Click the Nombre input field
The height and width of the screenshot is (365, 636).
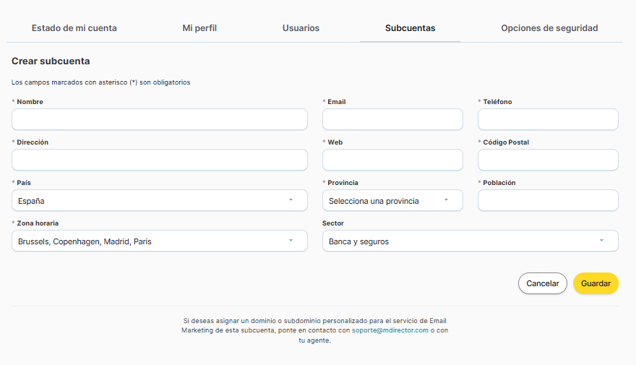[160, 119]
